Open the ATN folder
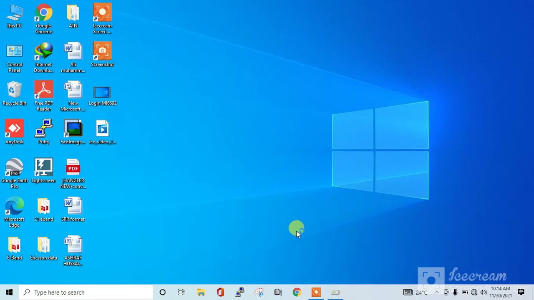Screen dimensions: 534x300 pos(73,17)
